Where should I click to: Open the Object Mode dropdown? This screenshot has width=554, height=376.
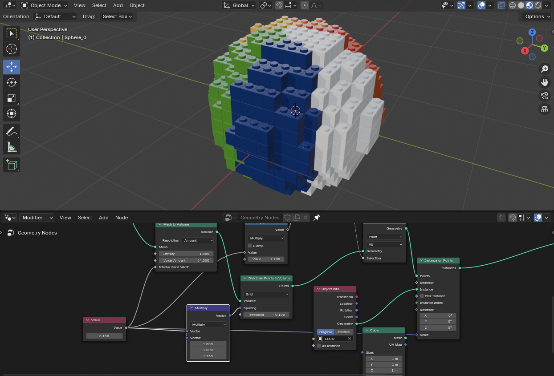45,5
